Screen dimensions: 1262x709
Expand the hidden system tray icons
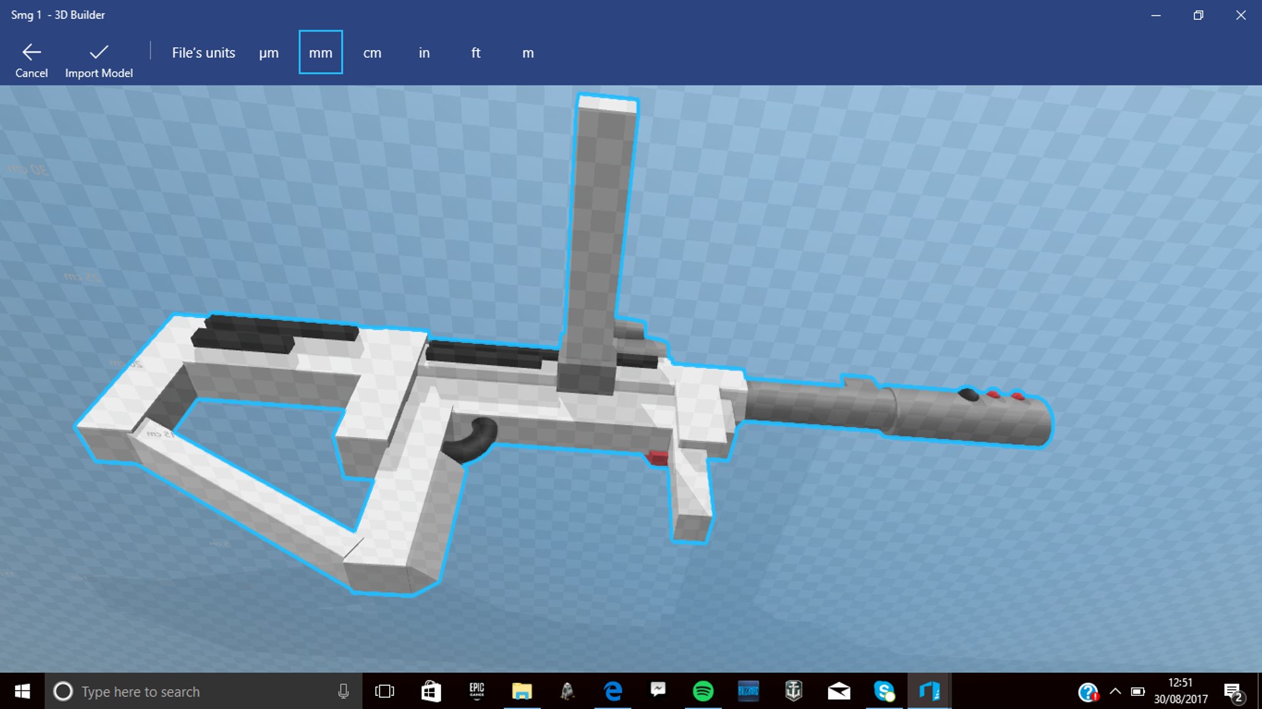[x=1115, y=691]
